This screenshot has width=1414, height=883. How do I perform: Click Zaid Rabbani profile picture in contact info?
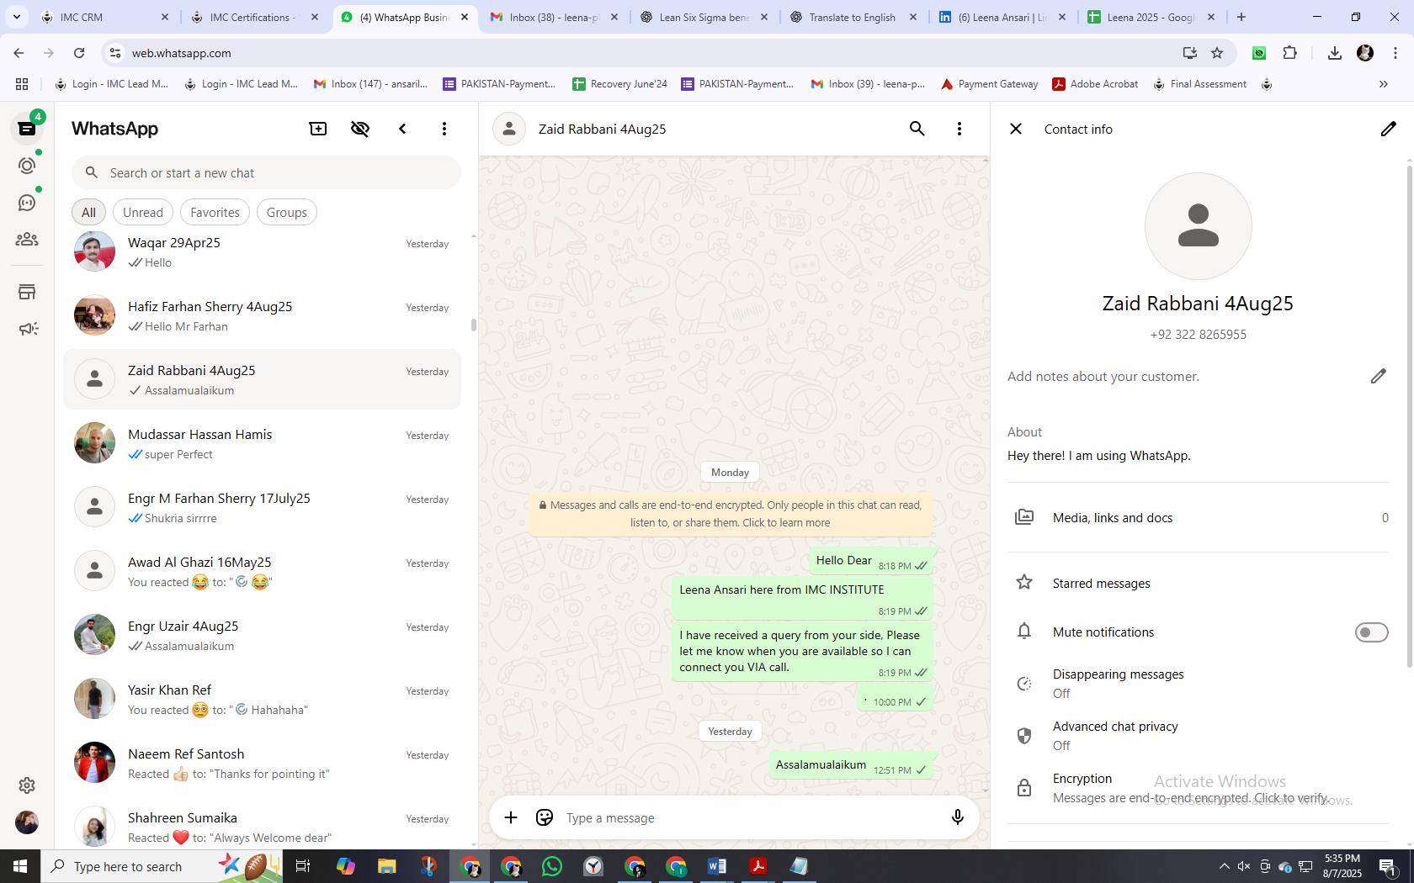click(x=1198, y=226)
